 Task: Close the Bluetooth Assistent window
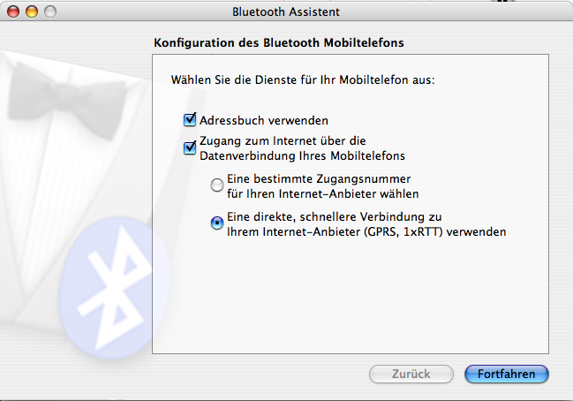13,11
